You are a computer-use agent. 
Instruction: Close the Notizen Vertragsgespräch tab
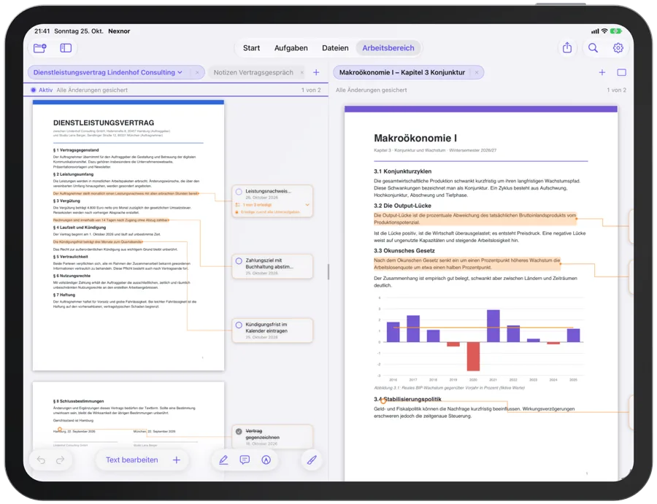(302, 72)
